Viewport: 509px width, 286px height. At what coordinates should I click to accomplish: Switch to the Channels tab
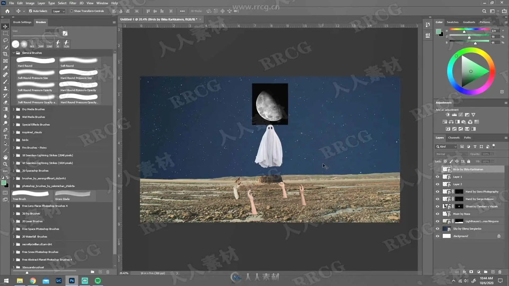(454, 138)
